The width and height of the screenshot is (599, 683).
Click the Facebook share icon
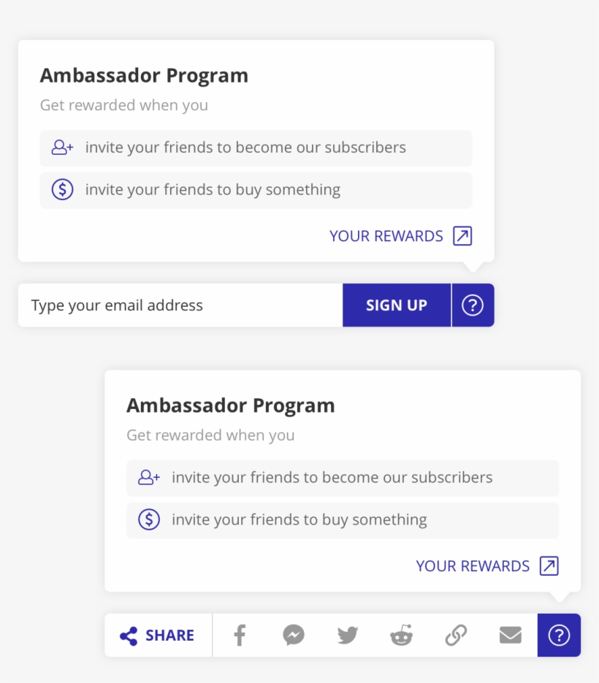(240, 636)
